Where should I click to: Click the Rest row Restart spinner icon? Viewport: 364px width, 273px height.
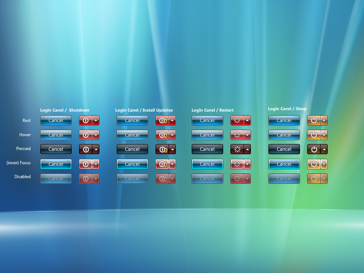[237, 120]
